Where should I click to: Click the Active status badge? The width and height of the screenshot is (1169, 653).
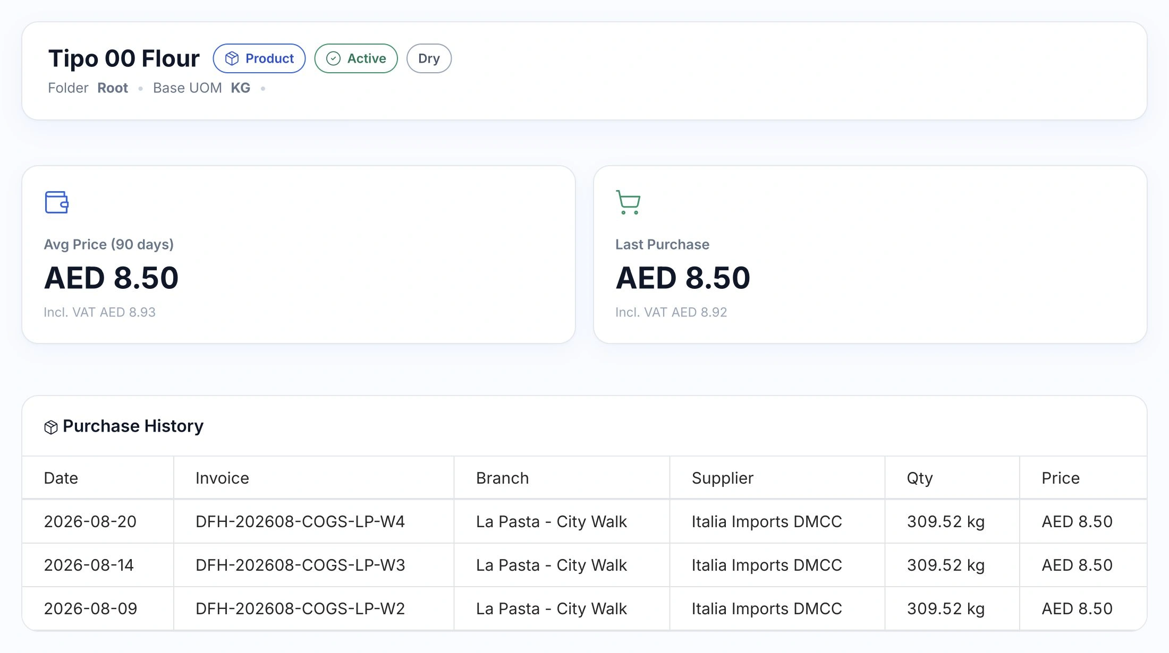point(356,58)
